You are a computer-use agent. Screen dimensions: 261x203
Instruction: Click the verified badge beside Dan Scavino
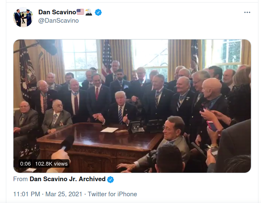pyautogui.click(x=98, y=12)
